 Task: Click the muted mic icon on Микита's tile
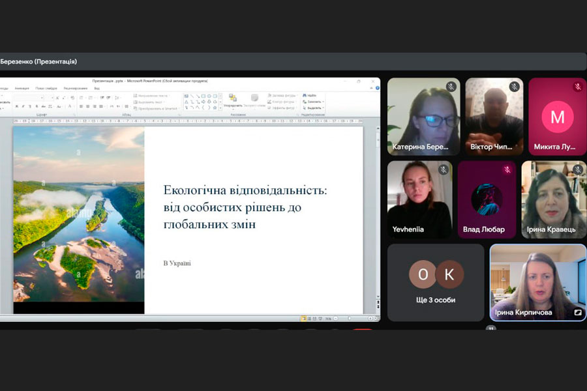tap(577, 87)
